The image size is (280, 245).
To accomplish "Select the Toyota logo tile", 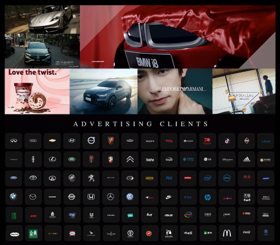I will (x=33, y=178).
